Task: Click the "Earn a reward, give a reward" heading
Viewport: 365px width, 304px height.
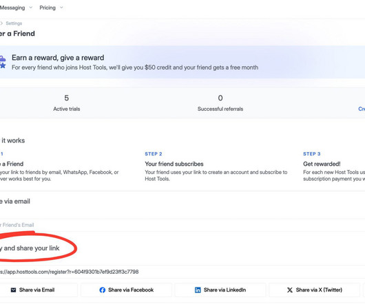Action: coord(58,58)
